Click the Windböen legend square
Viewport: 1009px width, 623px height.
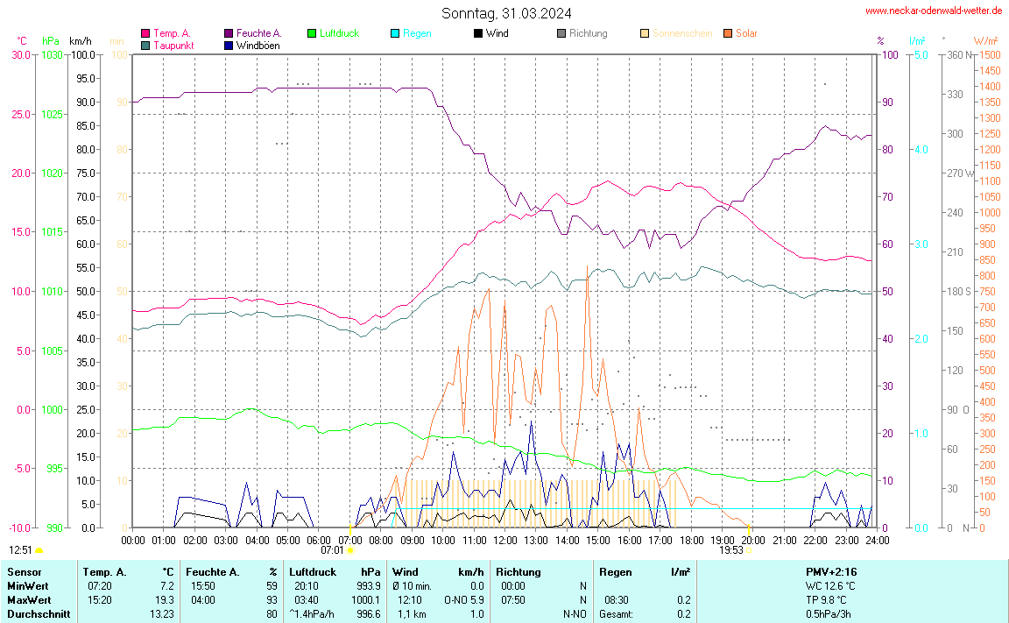pyautogui.click(x=229, y=45)
